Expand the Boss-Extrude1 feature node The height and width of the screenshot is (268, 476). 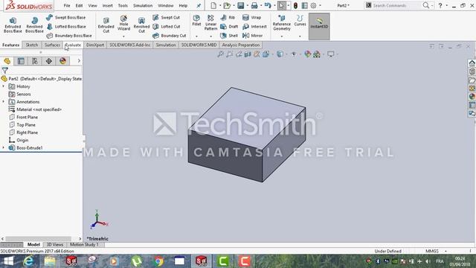pos(3,147)
